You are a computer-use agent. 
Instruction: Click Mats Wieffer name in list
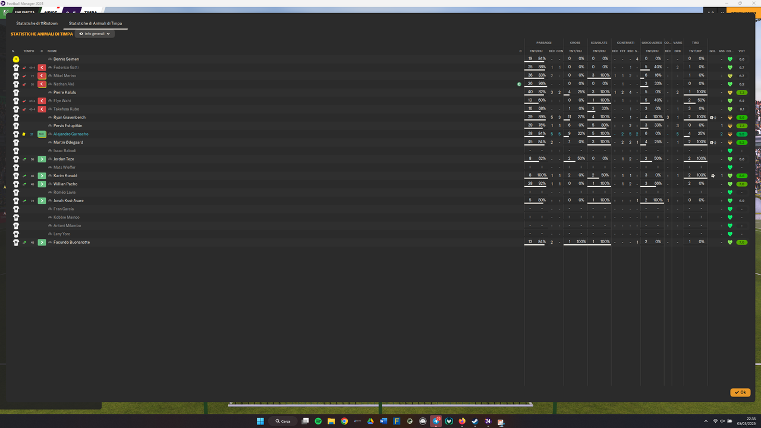(x=65, y=168)
